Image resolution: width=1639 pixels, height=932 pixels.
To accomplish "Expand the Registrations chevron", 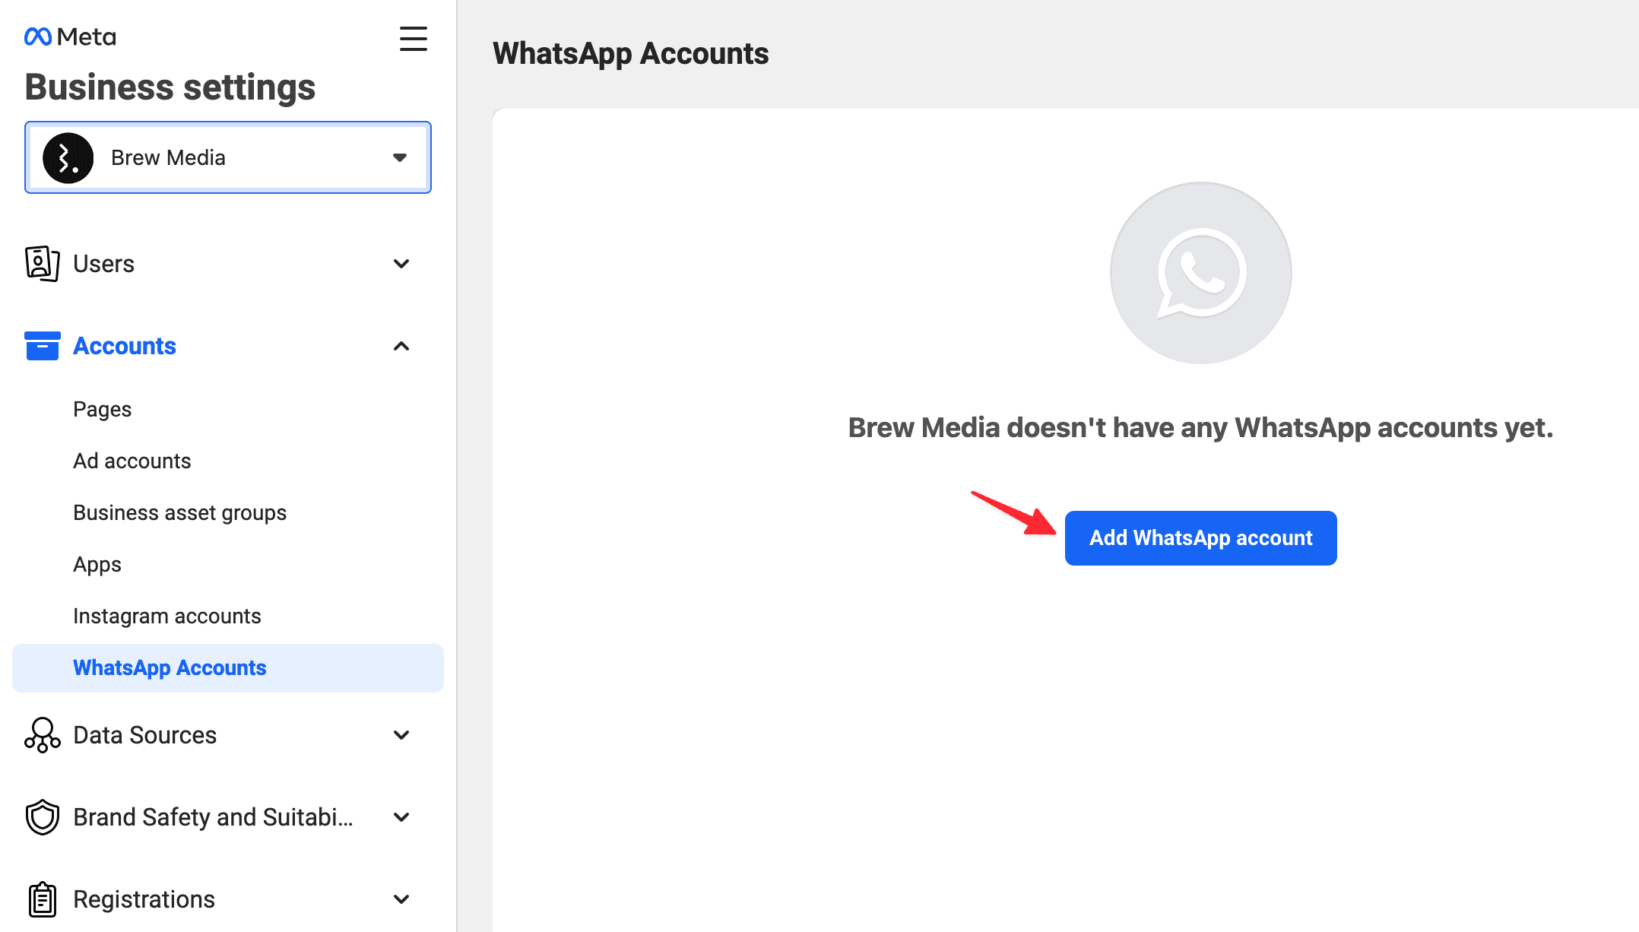I will [401, 899].
